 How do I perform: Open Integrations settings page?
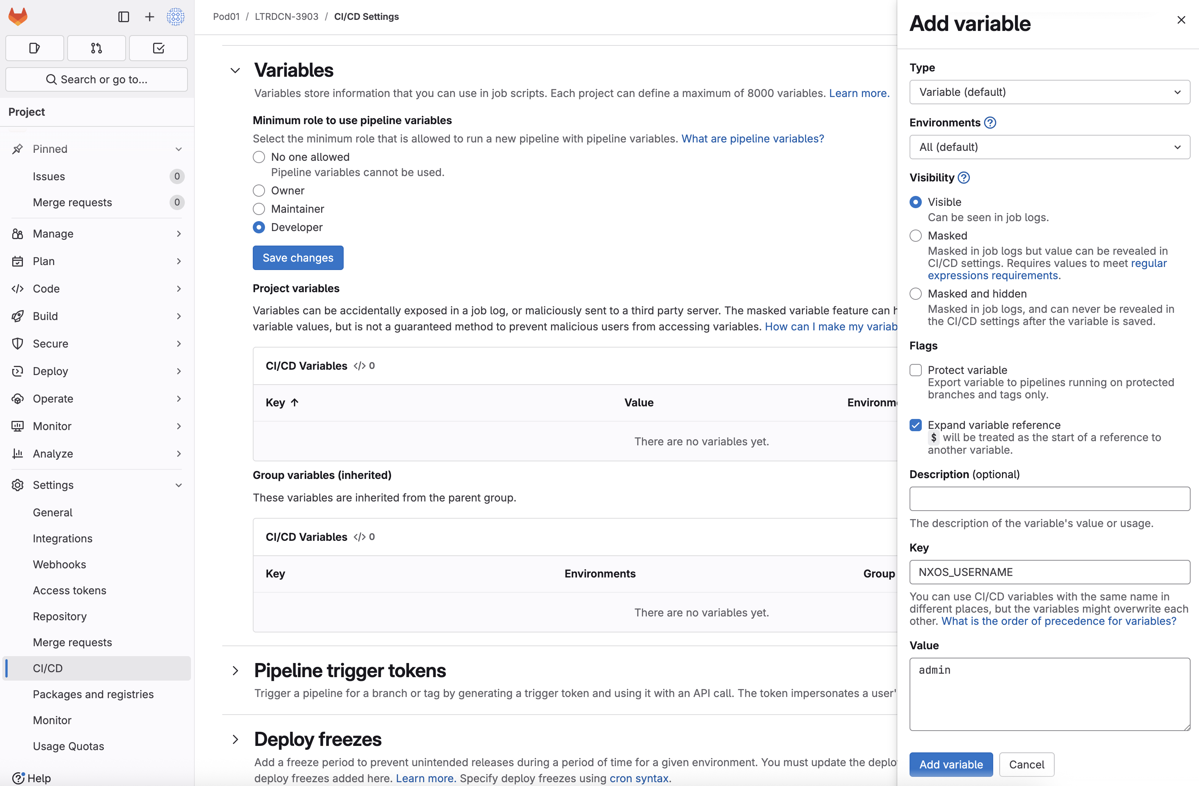click(x=63, y=539)
